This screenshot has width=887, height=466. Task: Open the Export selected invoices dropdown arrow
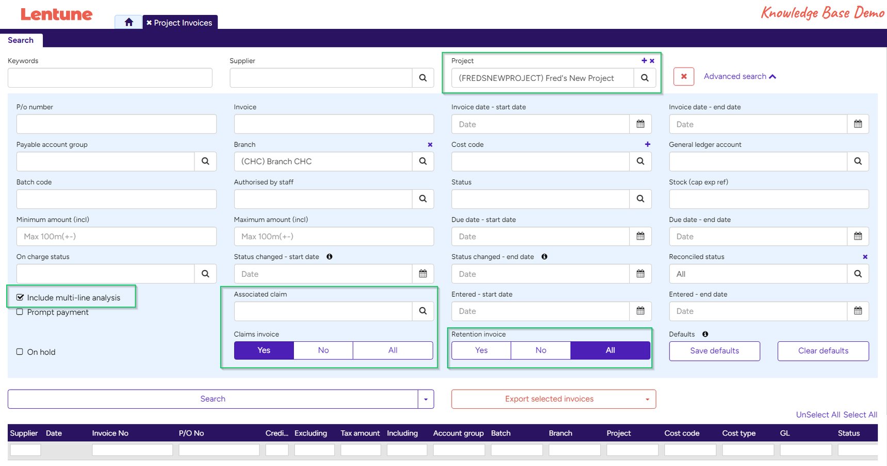[x=647, y=398]
